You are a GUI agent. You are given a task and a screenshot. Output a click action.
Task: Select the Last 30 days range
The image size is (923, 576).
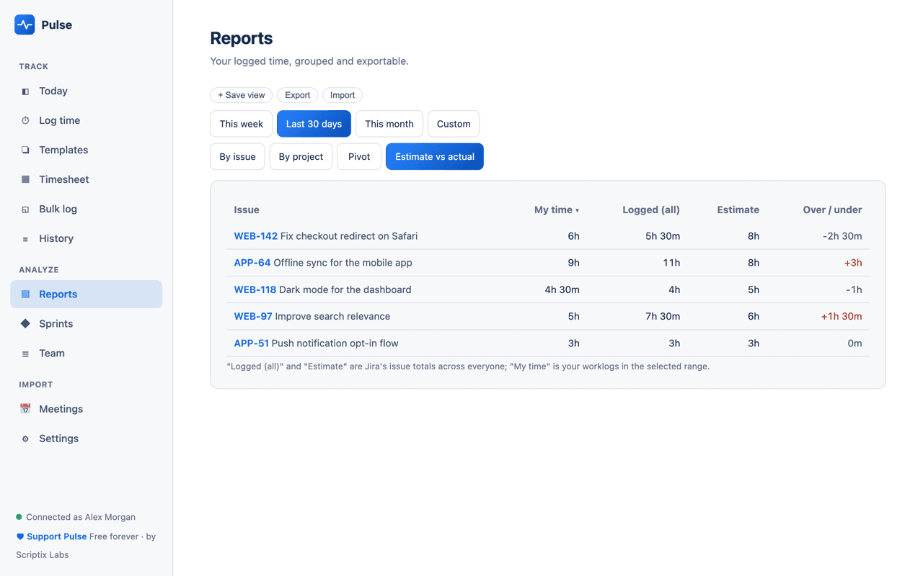pos(314,124)
